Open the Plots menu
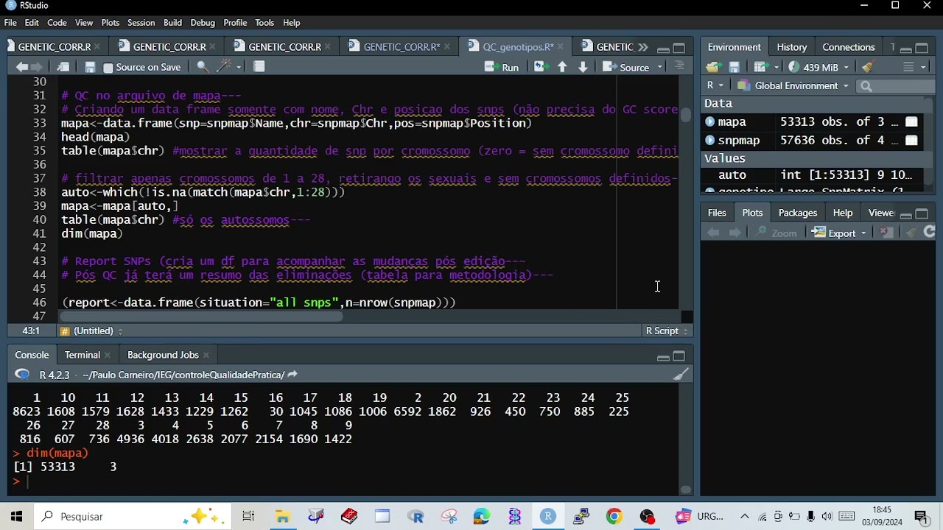 tap(111, 23)
